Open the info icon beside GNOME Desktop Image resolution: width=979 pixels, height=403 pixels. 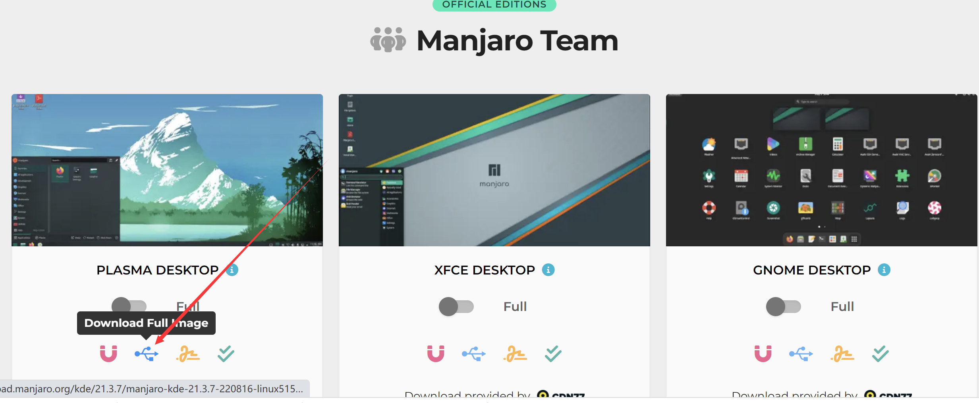884,270
